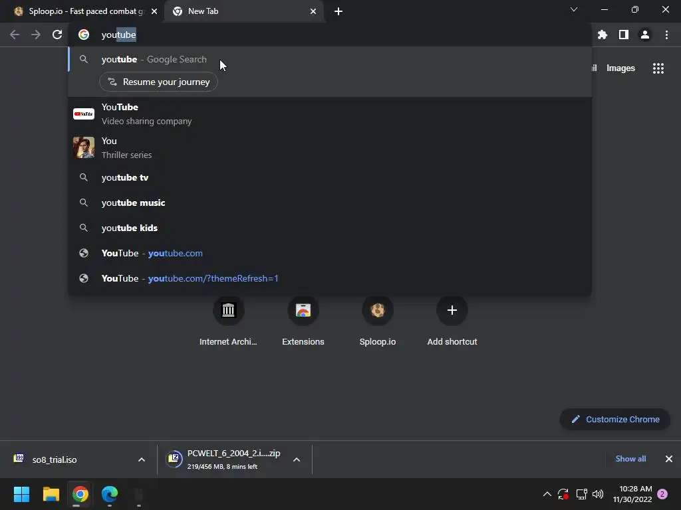
Task: Click the YouTube logo thumbnail in suggestions
Action: point(84,114)
